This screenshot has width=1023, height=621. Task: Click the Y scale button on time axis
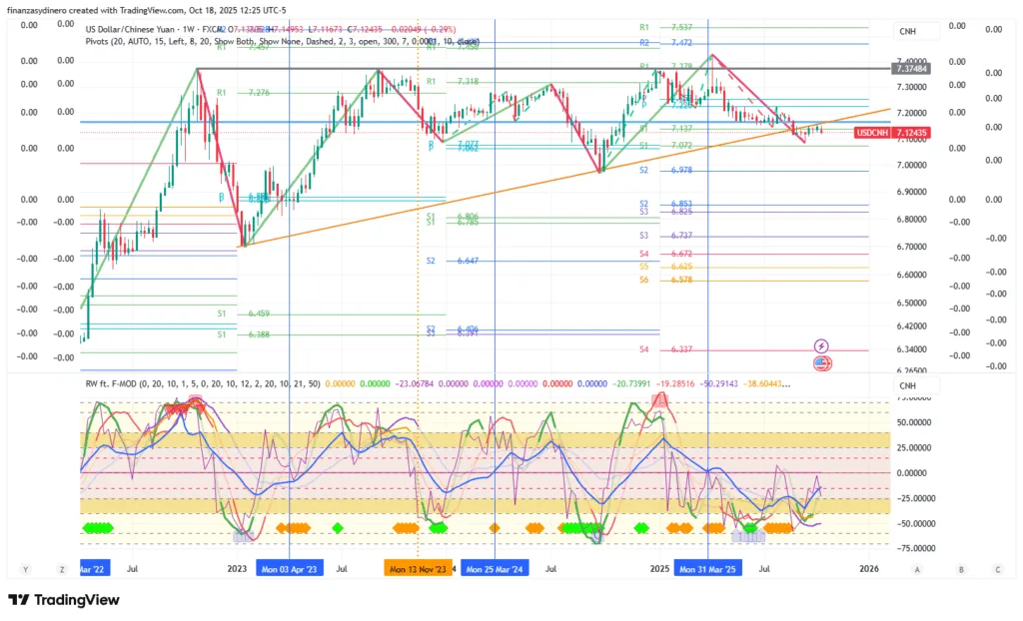(x=27, y=569)
